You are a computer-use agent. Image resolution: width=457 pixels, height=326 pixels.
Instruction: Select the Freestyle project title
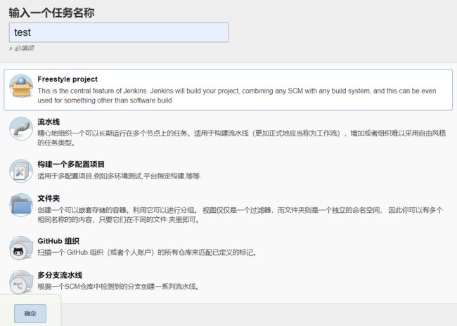(67, 79)
